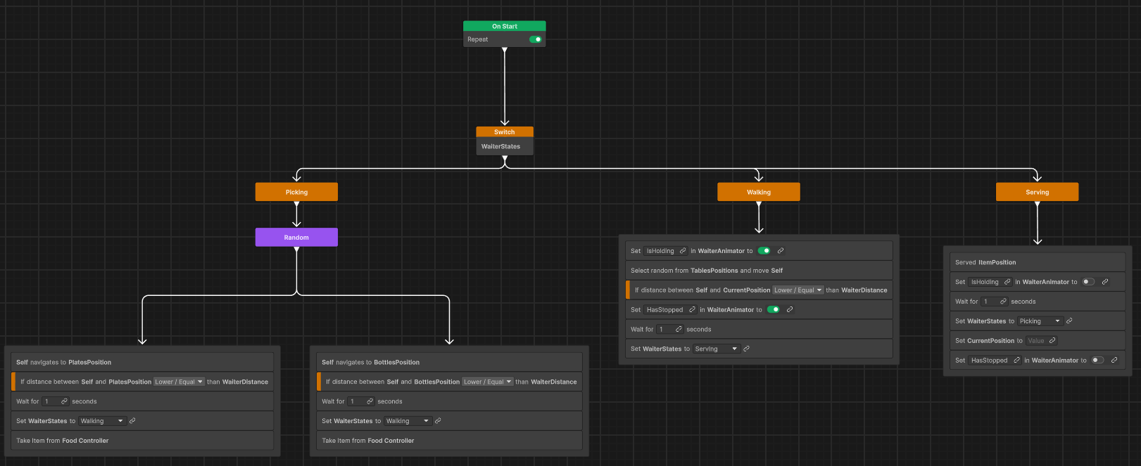
Task: Select the Picking branch node
Action: pos(296,192)
